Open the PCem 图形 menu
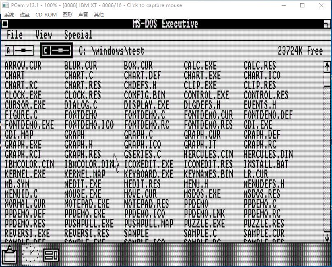 68,14
